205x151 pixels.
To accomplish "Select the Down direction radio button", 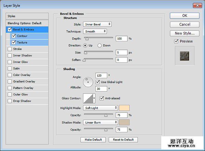I will [x=100, y=45].
